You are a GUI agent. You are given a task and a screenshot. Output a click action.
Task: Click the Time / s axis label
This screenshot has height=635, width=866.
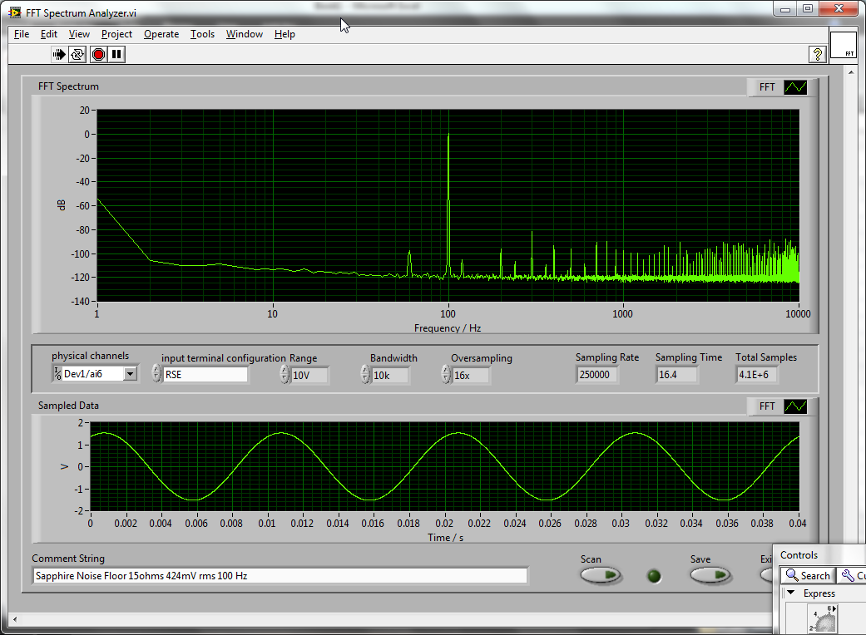445,538
